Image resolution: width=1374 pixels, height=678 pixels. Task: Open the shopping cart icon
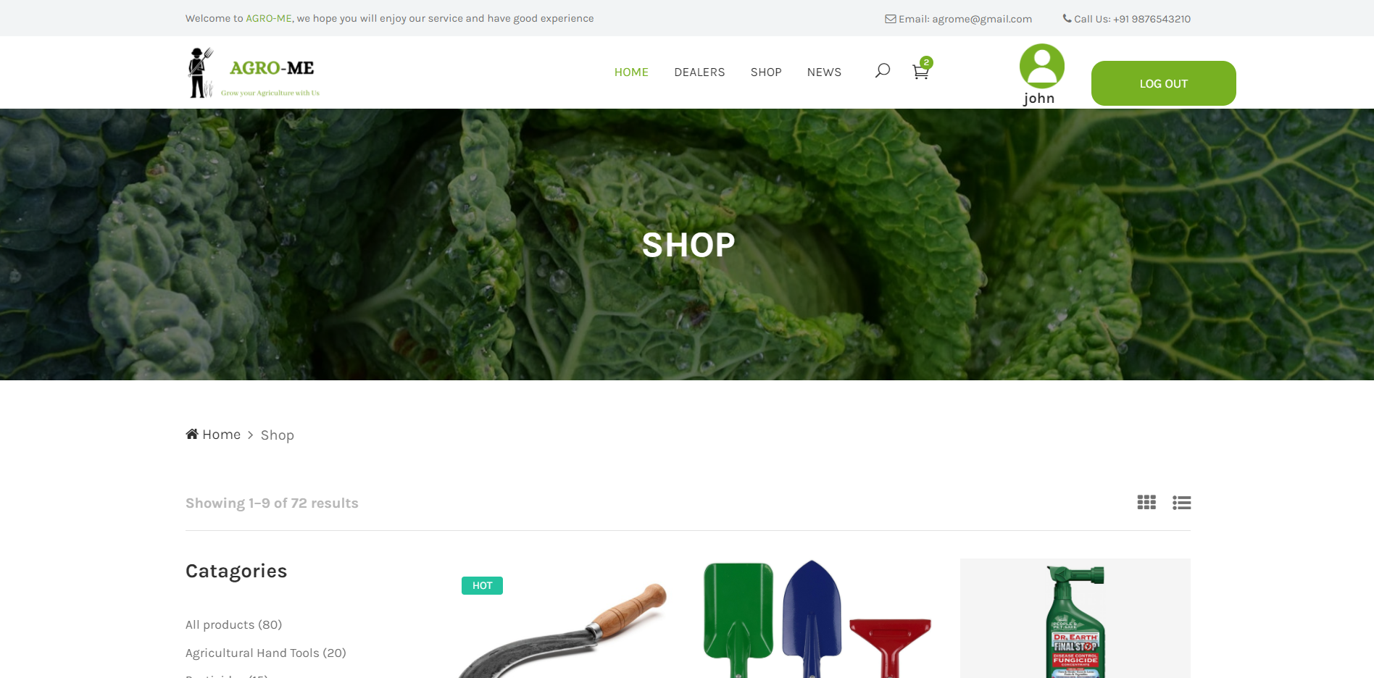pyautogui.click(x=920, y=71)
